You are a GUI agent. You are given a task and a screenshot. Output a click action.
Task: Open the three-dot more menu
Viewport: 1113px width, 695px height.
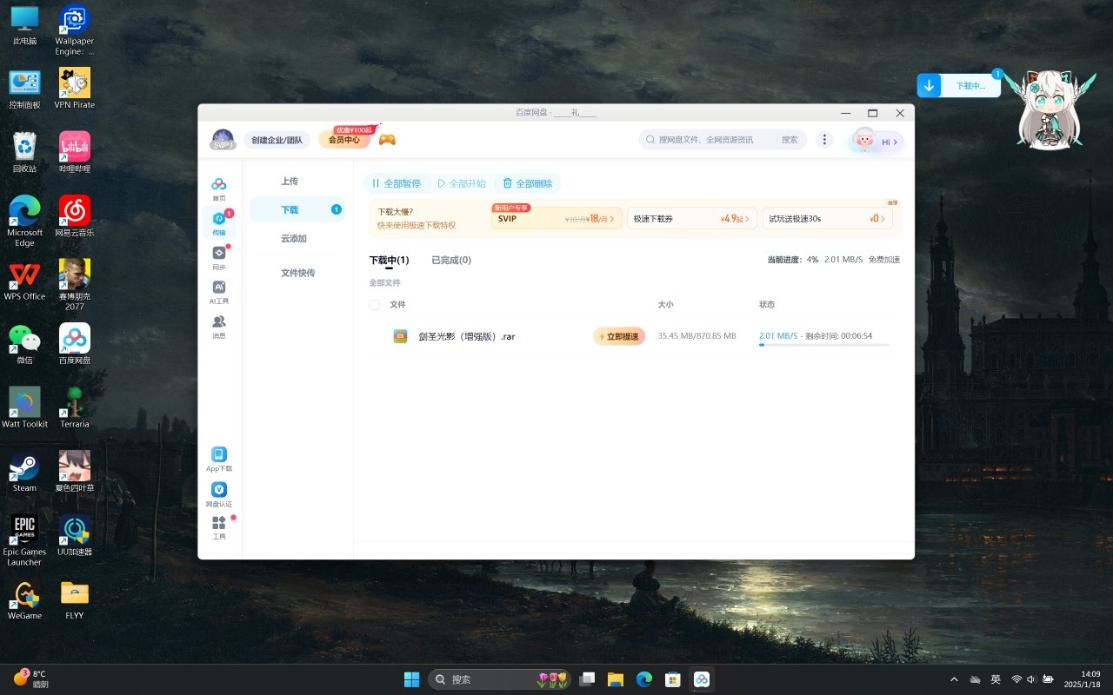click(x=824, y=140)
